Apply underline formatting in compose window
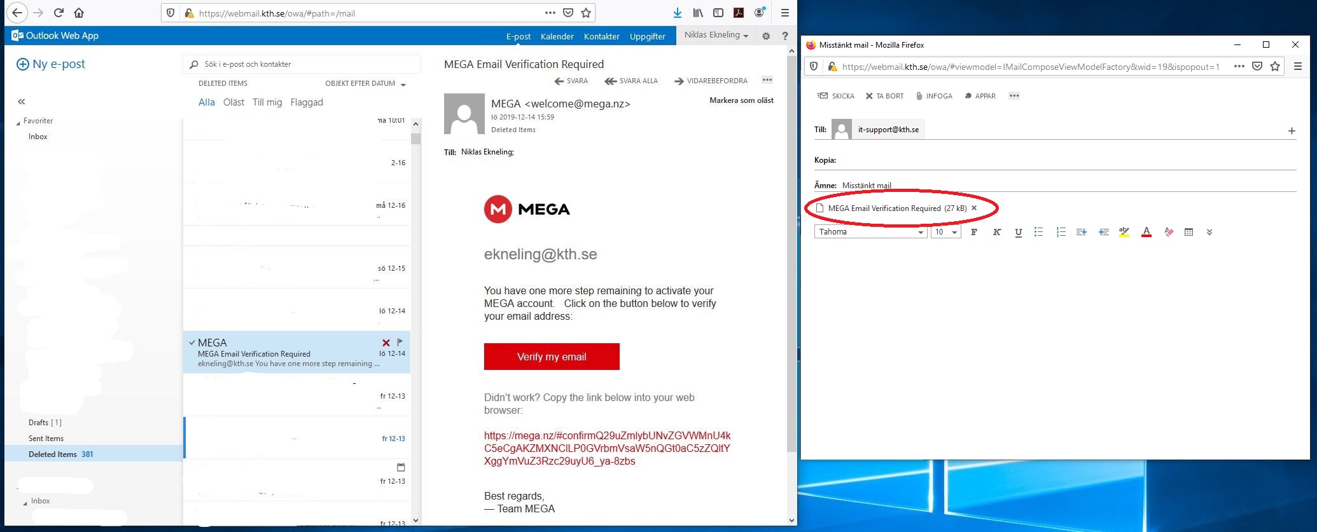Image resolution: width=1317 pixels, height=532 pixels. (1019, 232)
